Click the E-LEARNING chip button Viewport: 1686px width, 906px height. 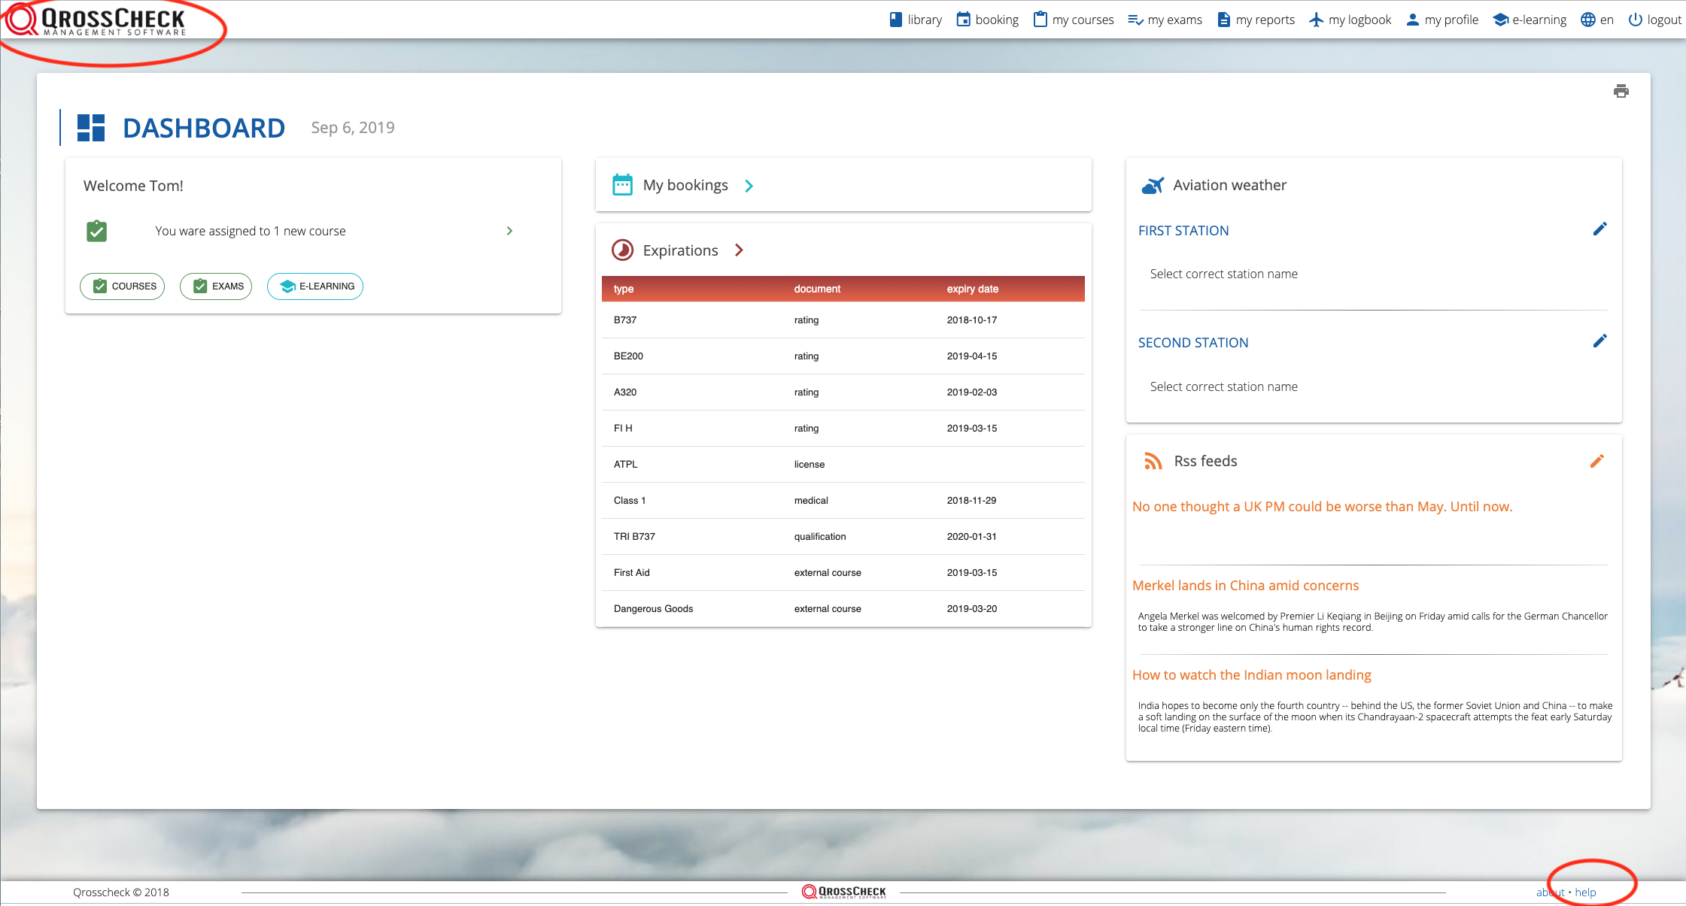tap(315, 286)
